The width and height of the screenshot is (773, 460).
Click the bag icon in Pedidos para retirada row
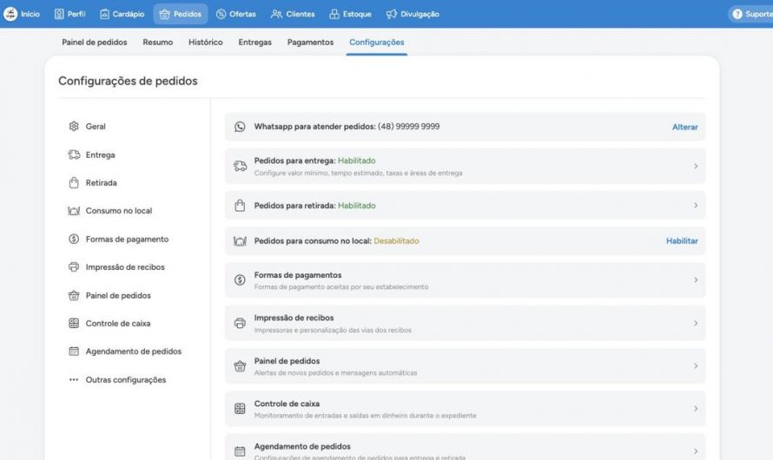pyautogui.click(x=240, y=206)
